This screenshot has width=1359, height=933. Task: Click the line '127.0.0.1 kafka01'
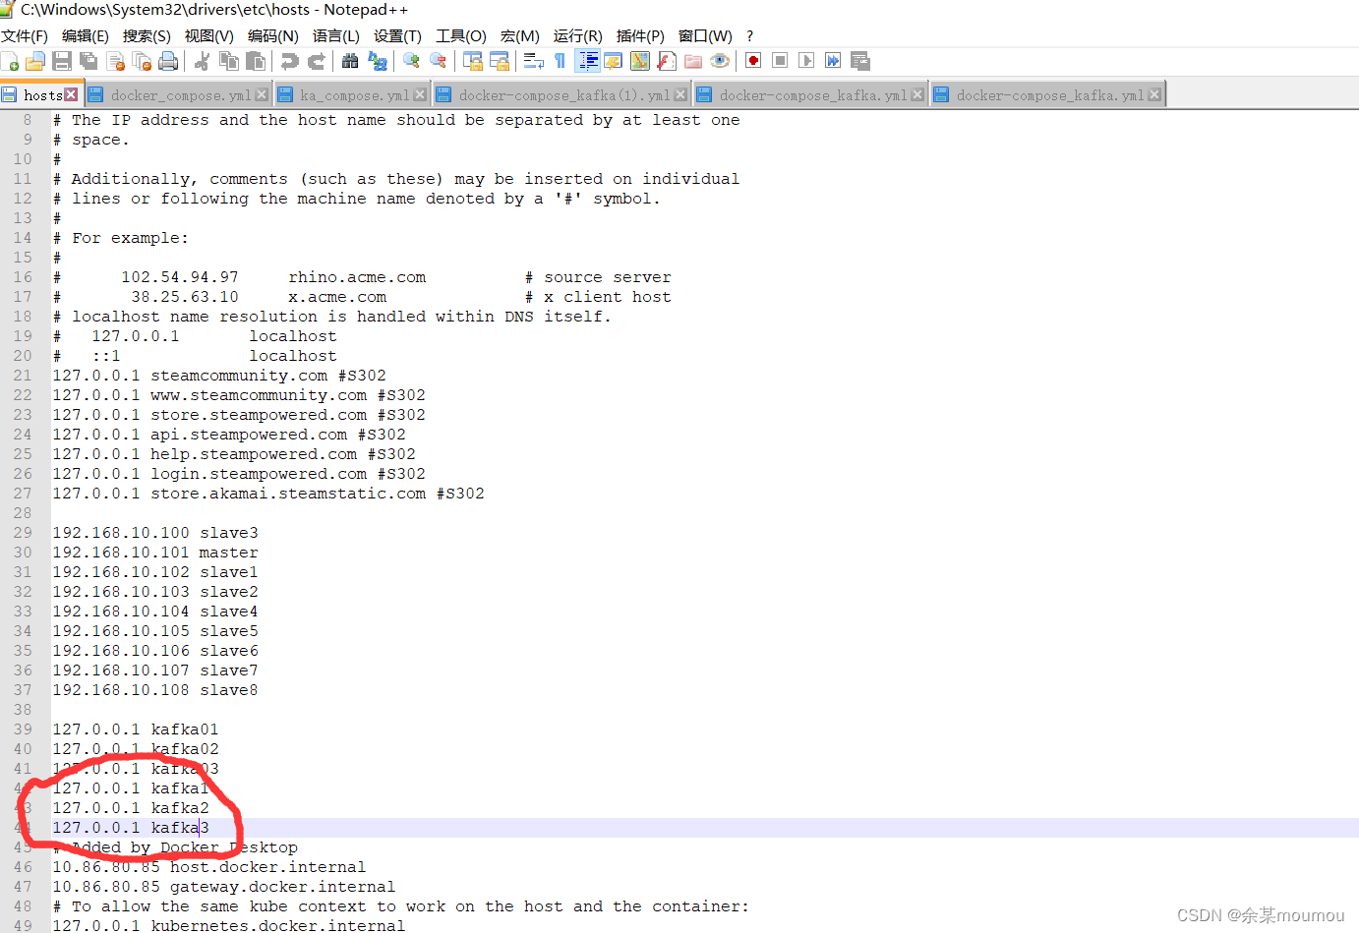click(136, 729)
